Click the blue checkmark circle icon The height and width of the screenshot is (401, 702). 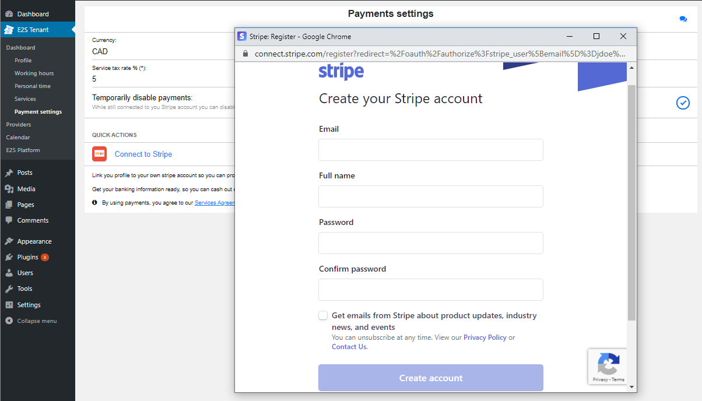(x=683, y=103)
